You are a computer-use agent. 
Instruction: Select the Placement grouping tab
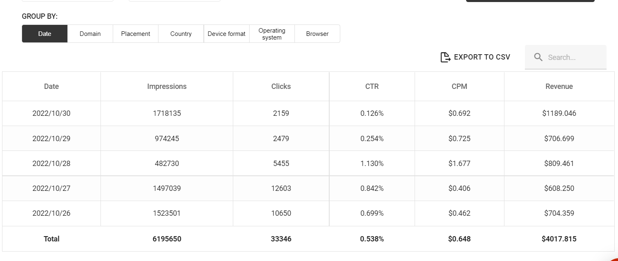136,34
